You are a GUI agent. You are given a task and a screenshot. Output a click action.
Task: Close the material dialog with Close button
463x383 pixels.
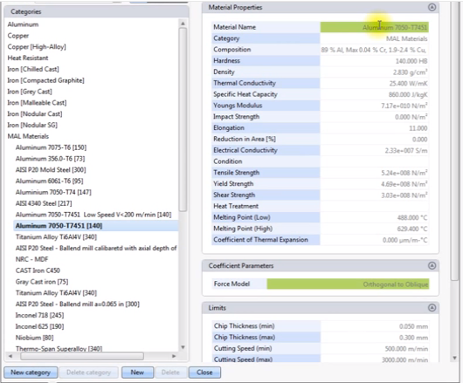[204, 373]
